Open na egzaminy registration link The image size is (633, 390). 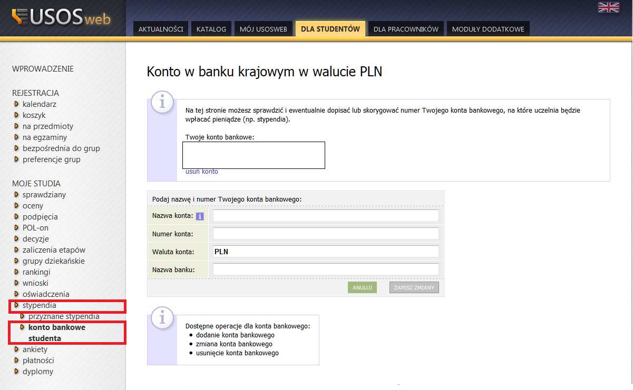pos(45,137)
